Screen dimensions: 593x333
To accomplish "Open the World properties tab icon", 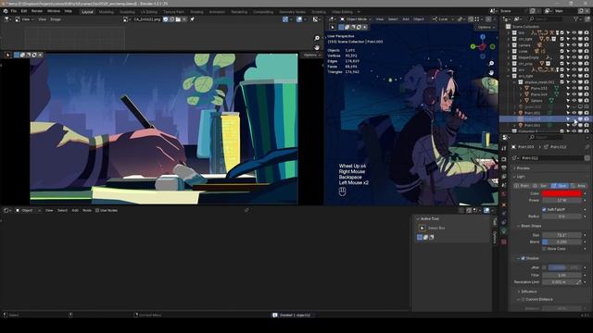I will point(504,193).
